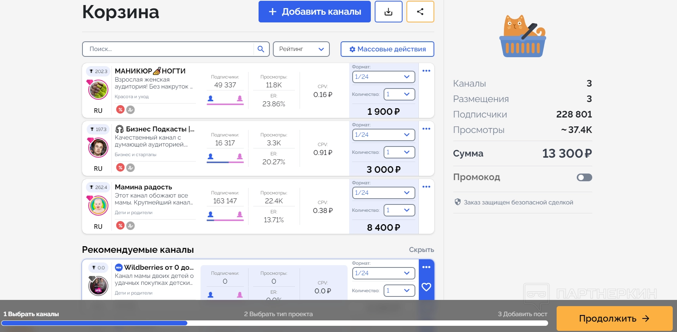Open format dropdown for МАНИКЮР НОГТИ
The height and width of the screenshot is (332, 677).
coord(384,77)
